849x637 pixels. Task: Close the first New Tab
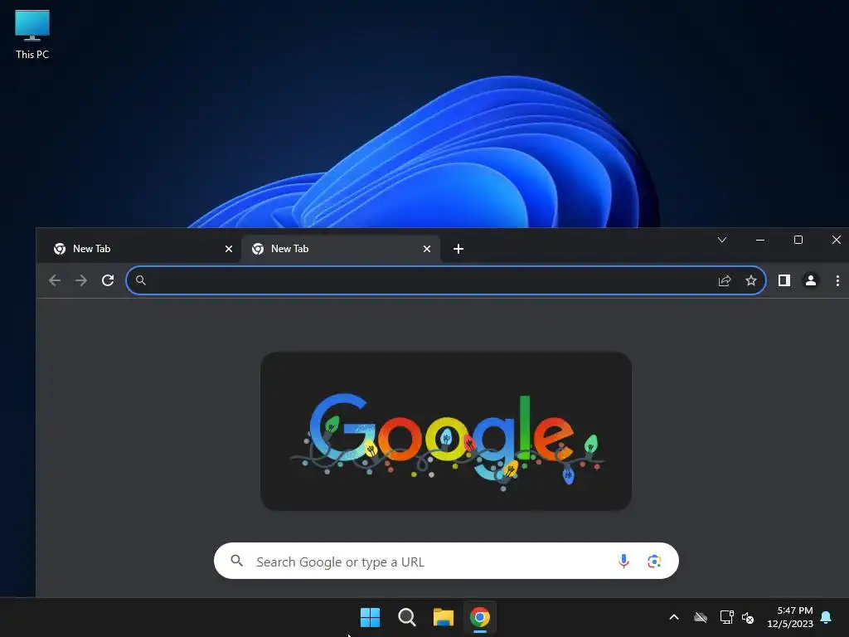(229, 249)
